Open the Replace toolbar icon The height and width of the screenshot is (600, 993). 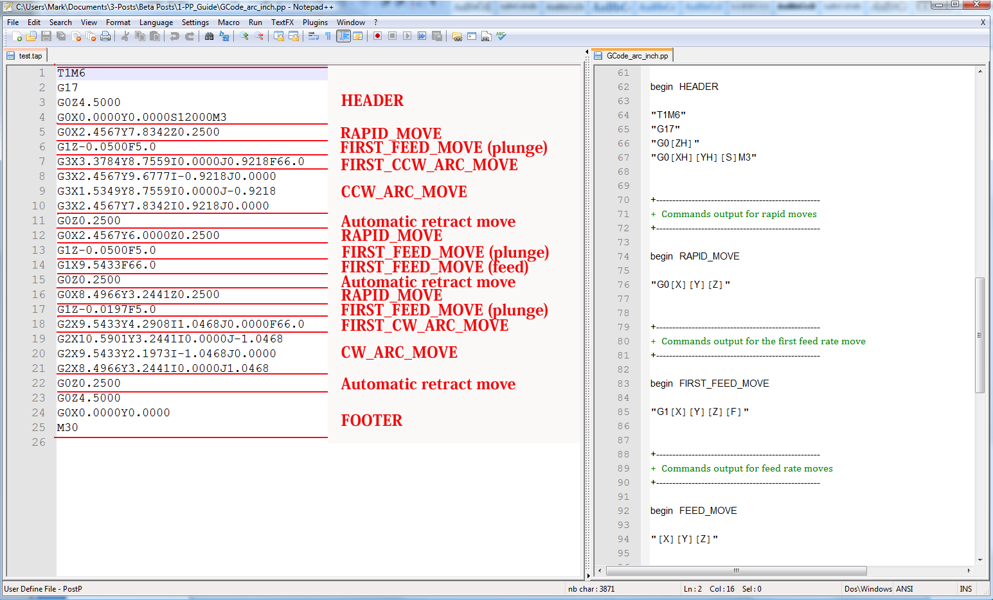(225, 36)
